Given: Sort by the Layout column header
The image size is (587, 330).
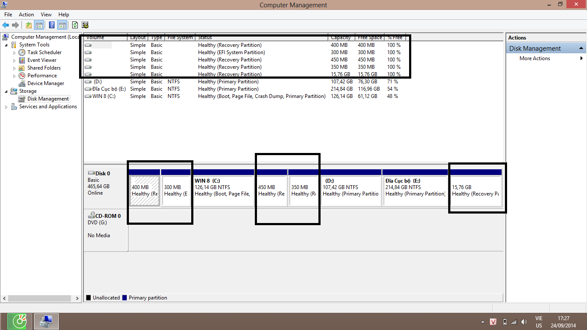Looking at the screenshot, I should (138, 37).
